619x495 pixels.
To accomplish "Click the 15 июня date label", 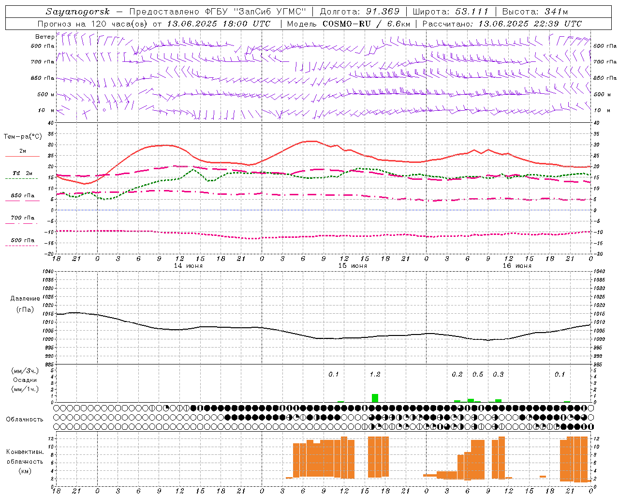I will 353,266.
